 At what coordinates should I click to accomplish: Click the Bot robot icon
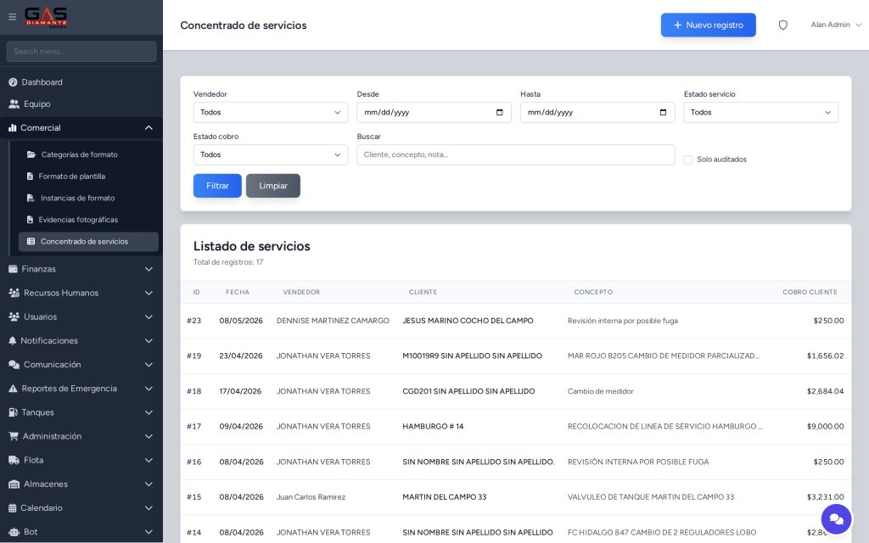[14, 531]
